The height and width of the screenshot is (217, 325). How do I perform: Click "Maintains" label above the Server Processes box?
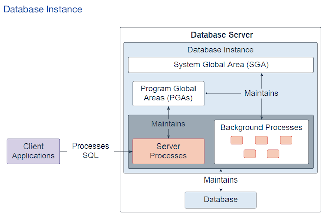[168, 124]
